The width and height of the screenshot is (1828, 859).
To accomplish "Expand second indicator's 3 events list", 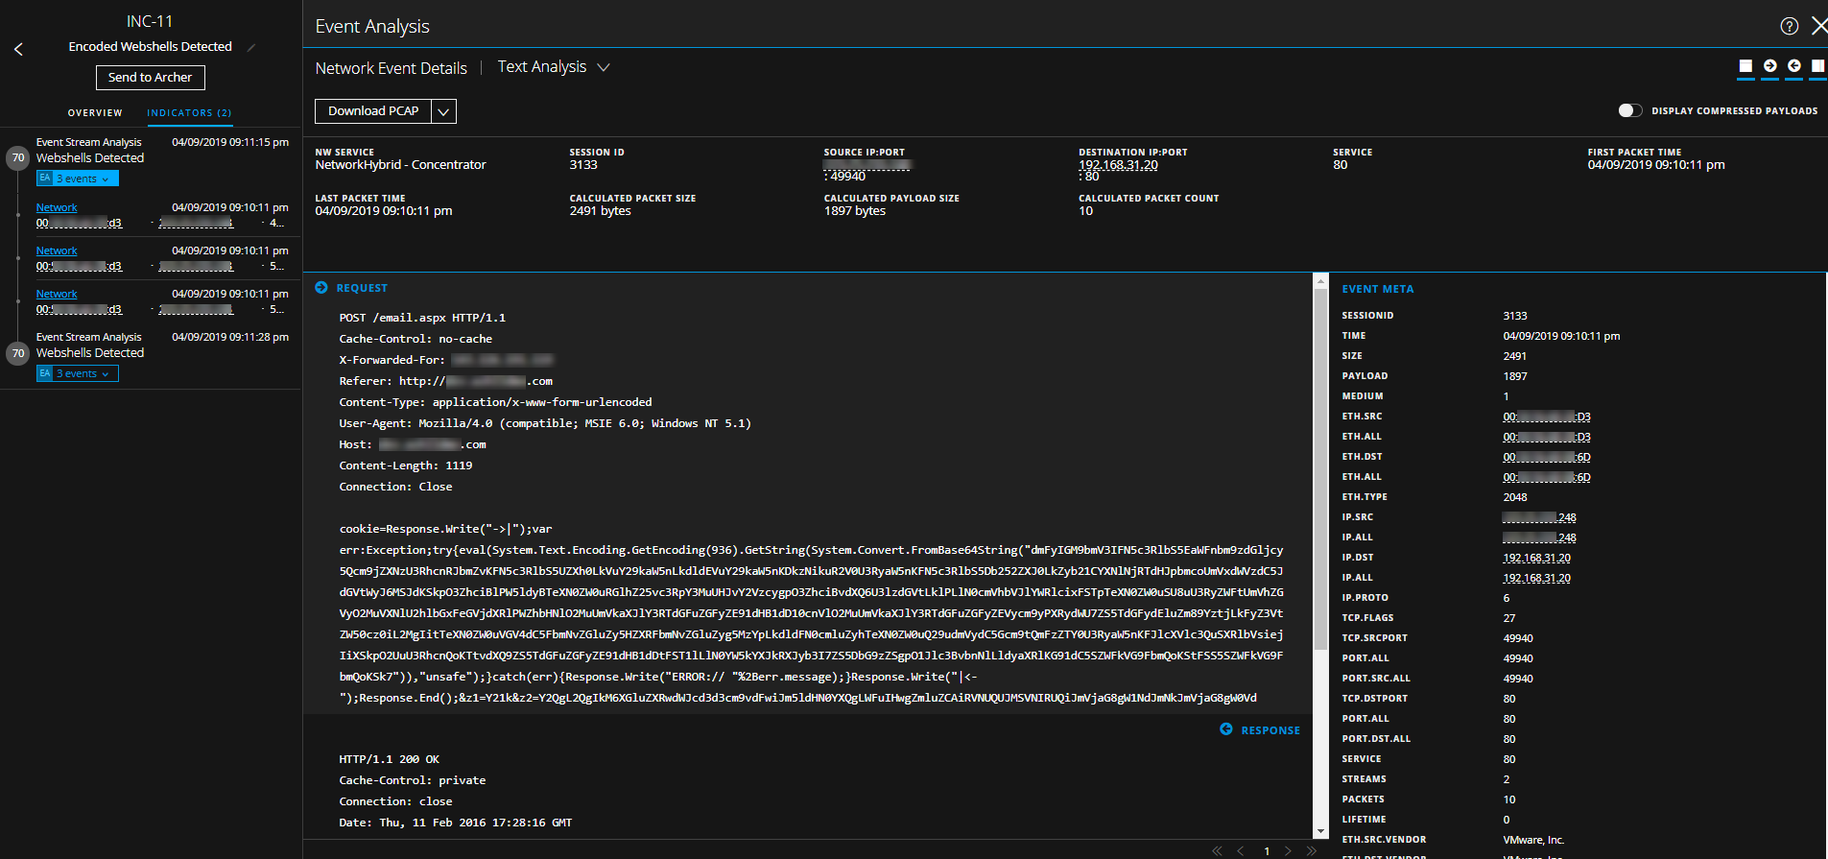I will point(78,373).
